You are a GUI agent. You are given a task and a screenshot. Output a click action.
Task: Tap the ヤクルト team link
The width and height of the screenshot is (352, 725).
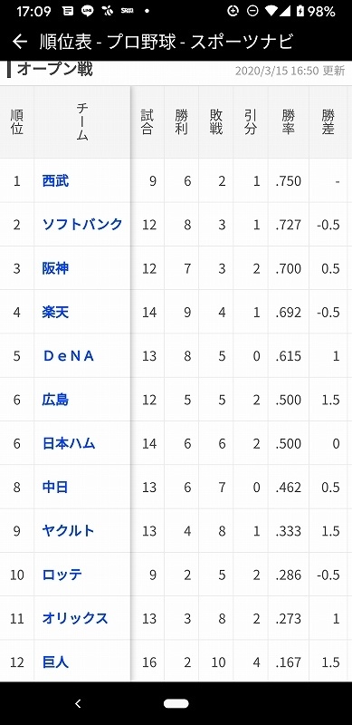coord(69,531)
